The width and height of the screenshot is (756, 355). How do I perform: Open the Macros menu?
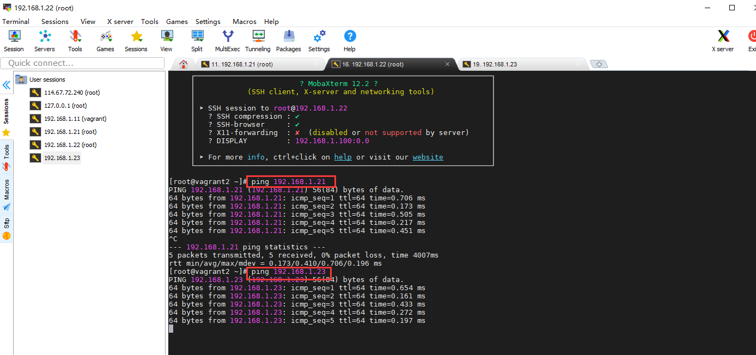click(244, 22)
